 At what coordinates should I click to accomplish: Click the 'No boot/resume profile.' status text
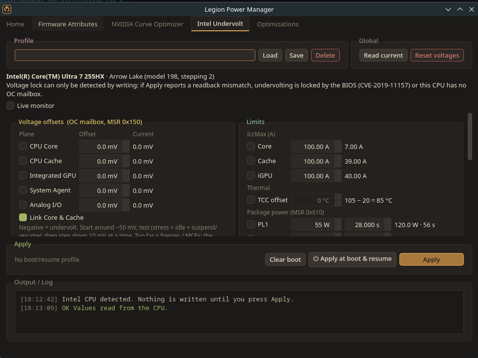[x=47, y=259]
